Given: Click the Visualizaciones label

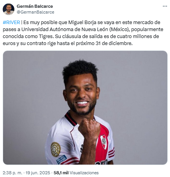Looking at the screenshot, I should click(84, 173).
